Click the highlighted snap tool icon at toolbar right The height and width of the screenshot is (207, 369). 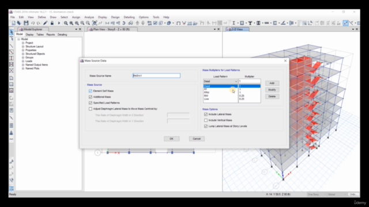[x=345, y=23]
